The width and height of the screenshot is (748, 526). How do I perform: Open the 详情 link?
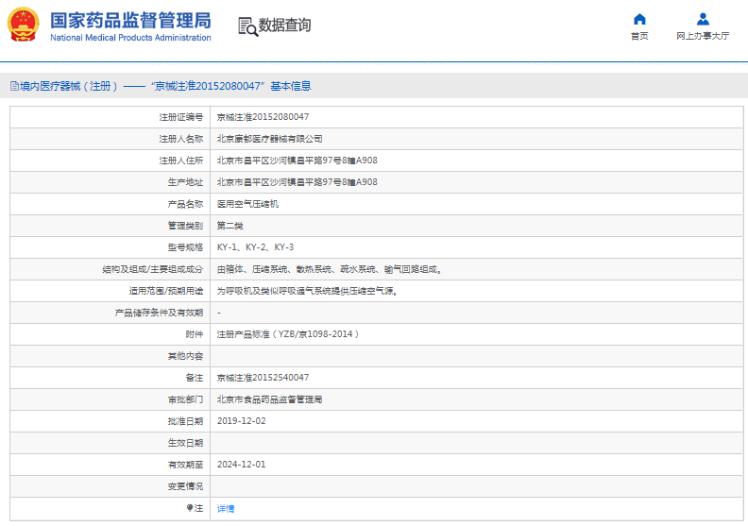(x=226, y=508)
